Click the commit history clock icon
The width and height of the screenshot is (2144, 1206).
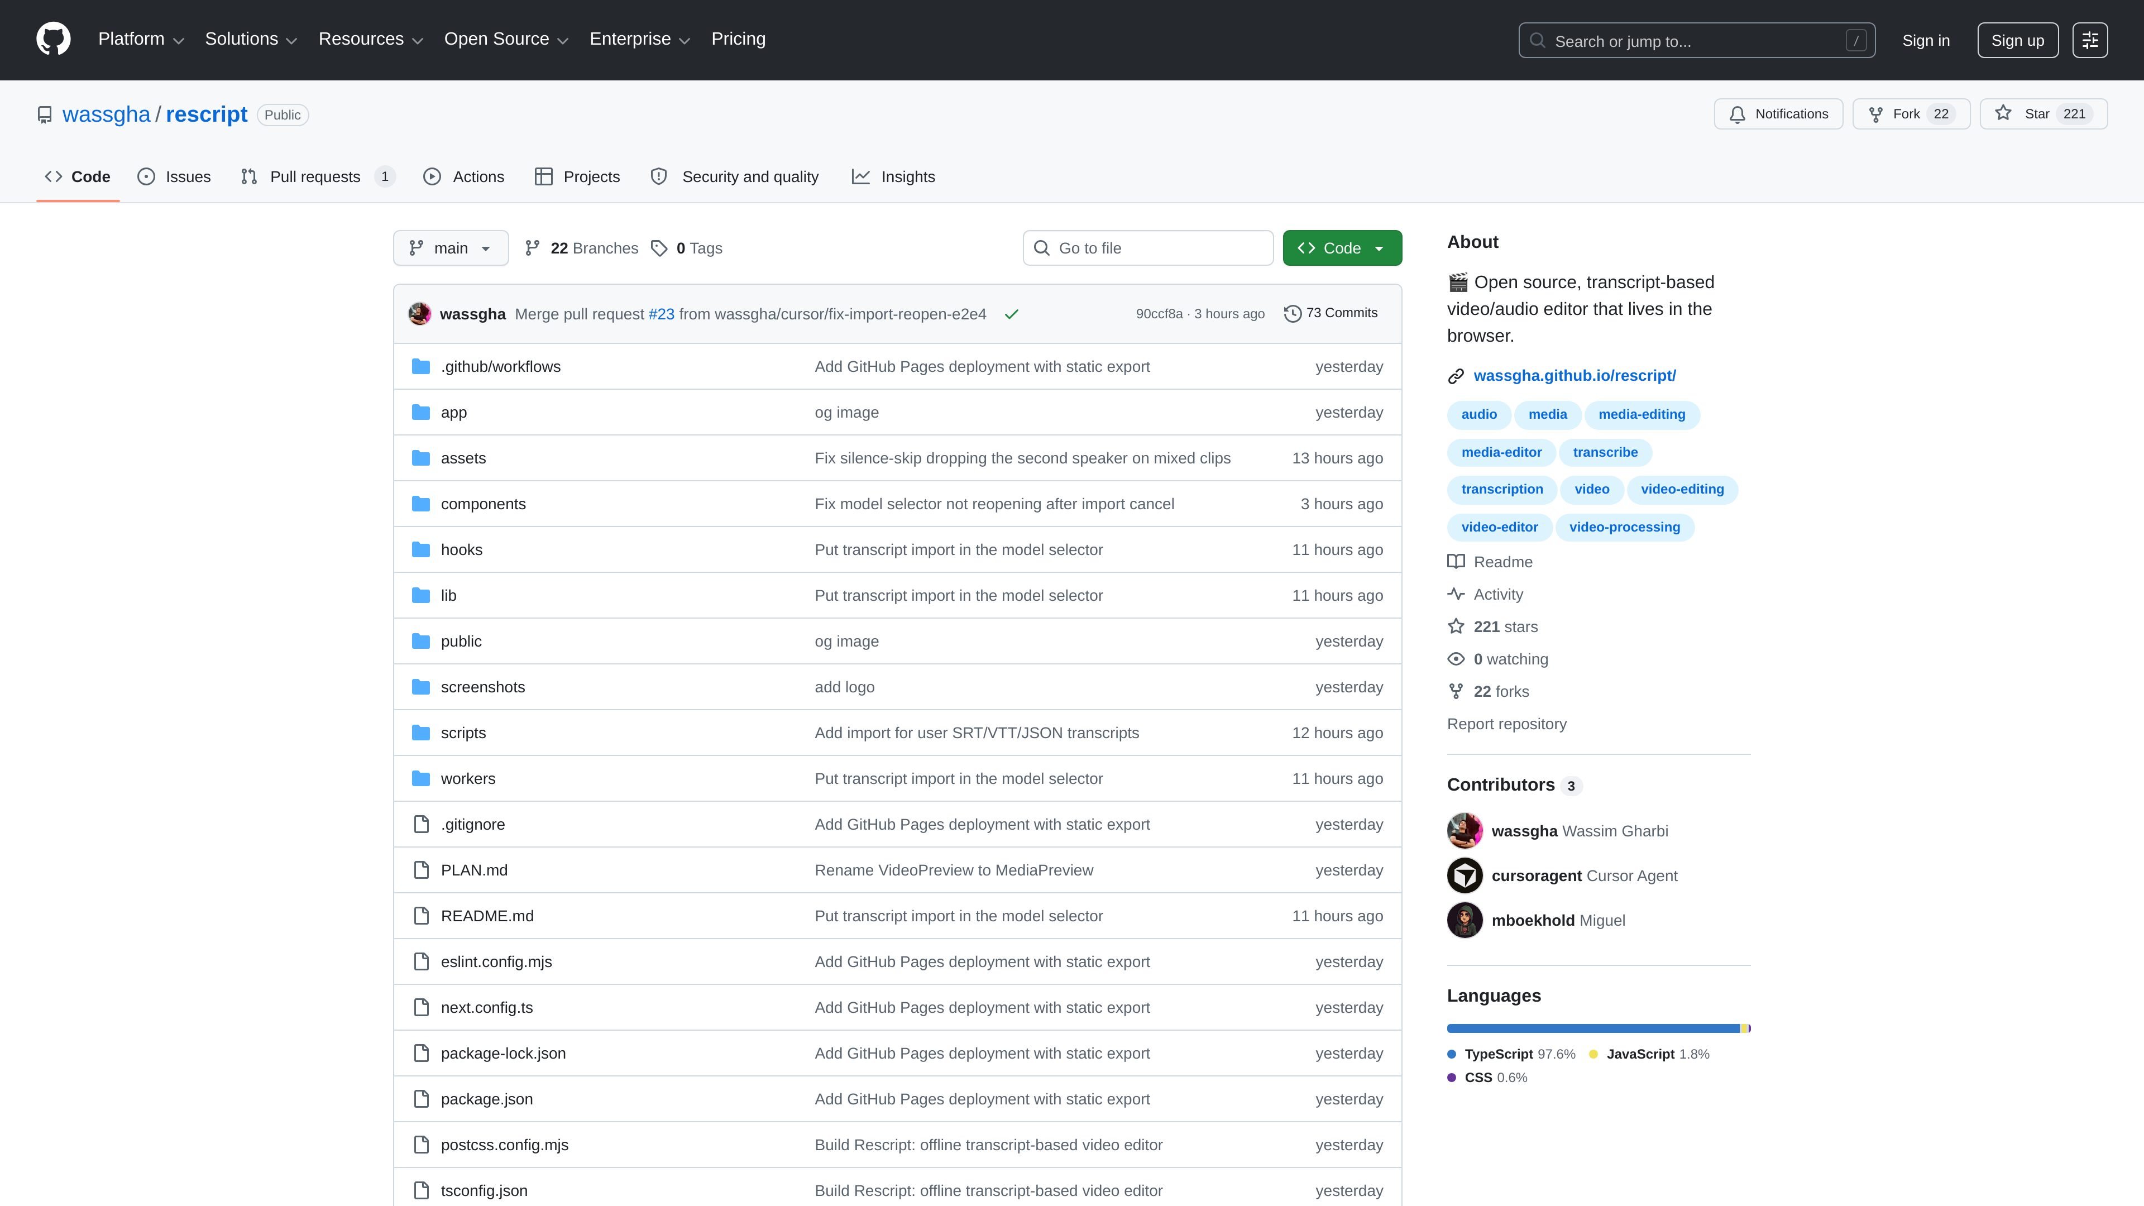pos(1293,314)
